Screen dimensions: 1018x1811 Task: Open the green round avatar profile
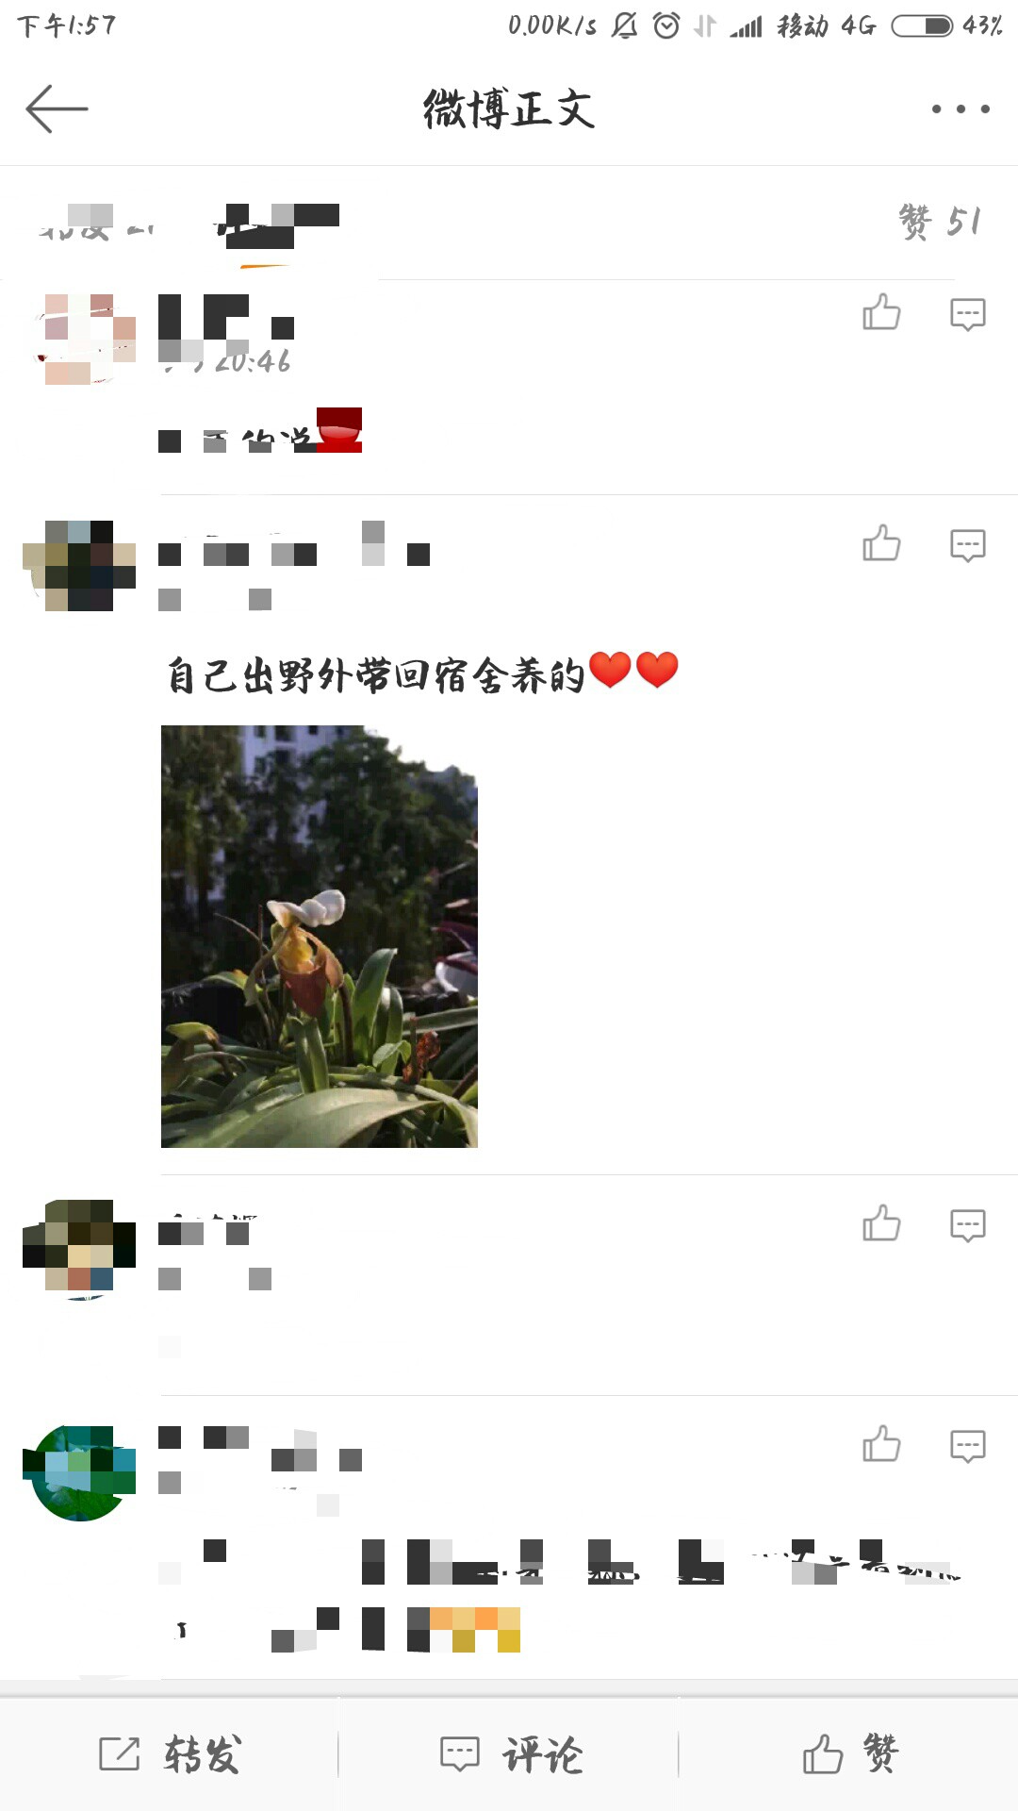(80, 1473)
